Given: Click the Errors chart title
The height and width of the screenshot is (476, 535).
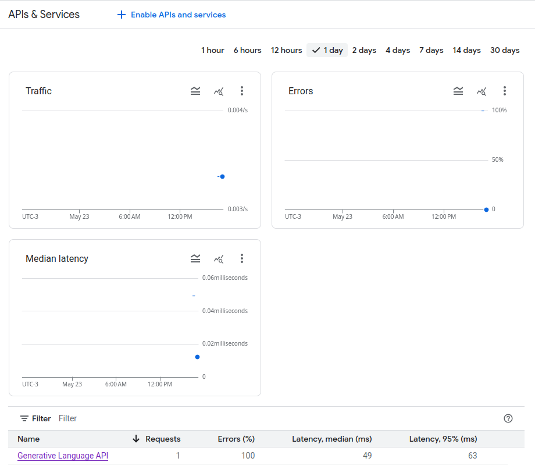Looking at the screenshot, I should 301,91.
